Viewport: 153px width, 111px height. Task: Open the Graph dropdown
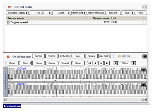point(62,13)
